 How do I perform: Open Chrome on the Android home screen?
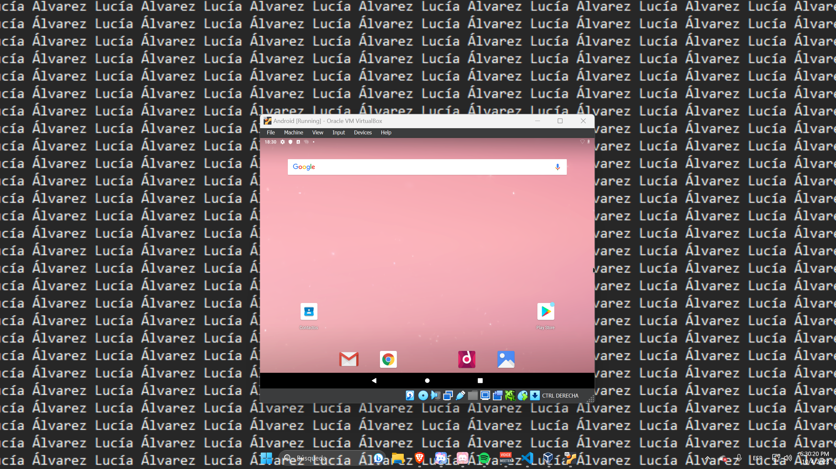coord(388,359)
